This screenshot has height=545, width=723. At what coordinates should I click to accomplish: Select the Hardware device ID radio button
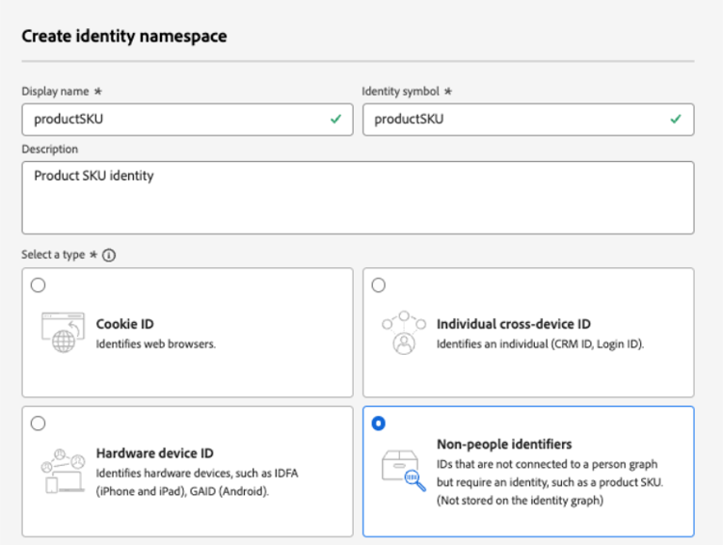[38, 422]
